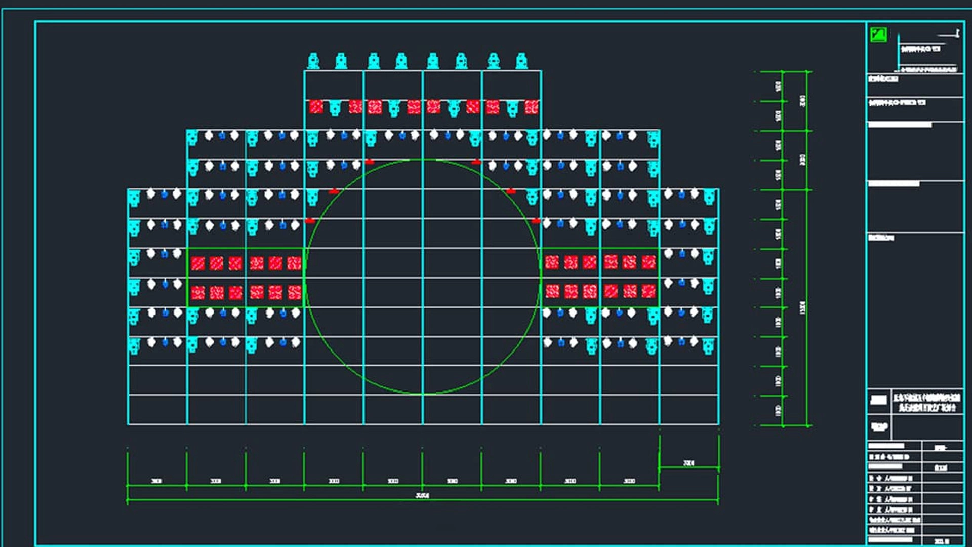Select the rightmost cyan fixture above the roof
The width and height of the screenshot is (972, 547).
click(521, 61)
